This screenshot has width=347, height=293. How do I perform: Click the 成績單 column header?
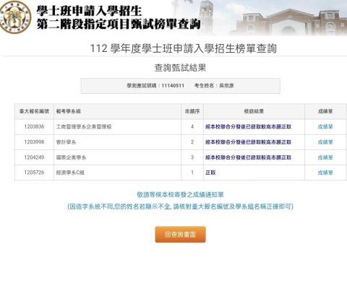point(325,111)
